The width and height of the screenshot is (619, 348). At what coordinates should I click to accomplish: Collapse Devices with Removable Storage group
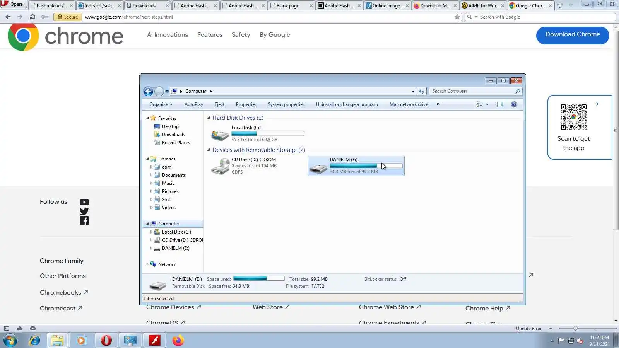click(x=209, y=150)
